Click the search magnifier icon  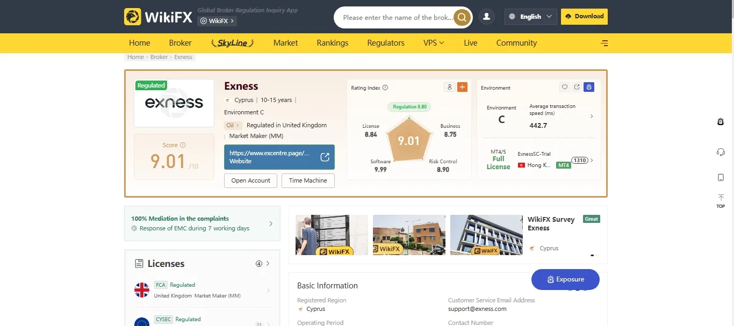pyautogui.click(x=462, y=17)
